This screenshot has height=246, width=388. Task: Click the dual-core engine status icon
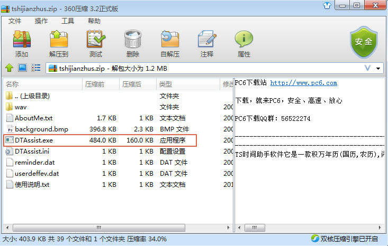[x=315, y=239]
